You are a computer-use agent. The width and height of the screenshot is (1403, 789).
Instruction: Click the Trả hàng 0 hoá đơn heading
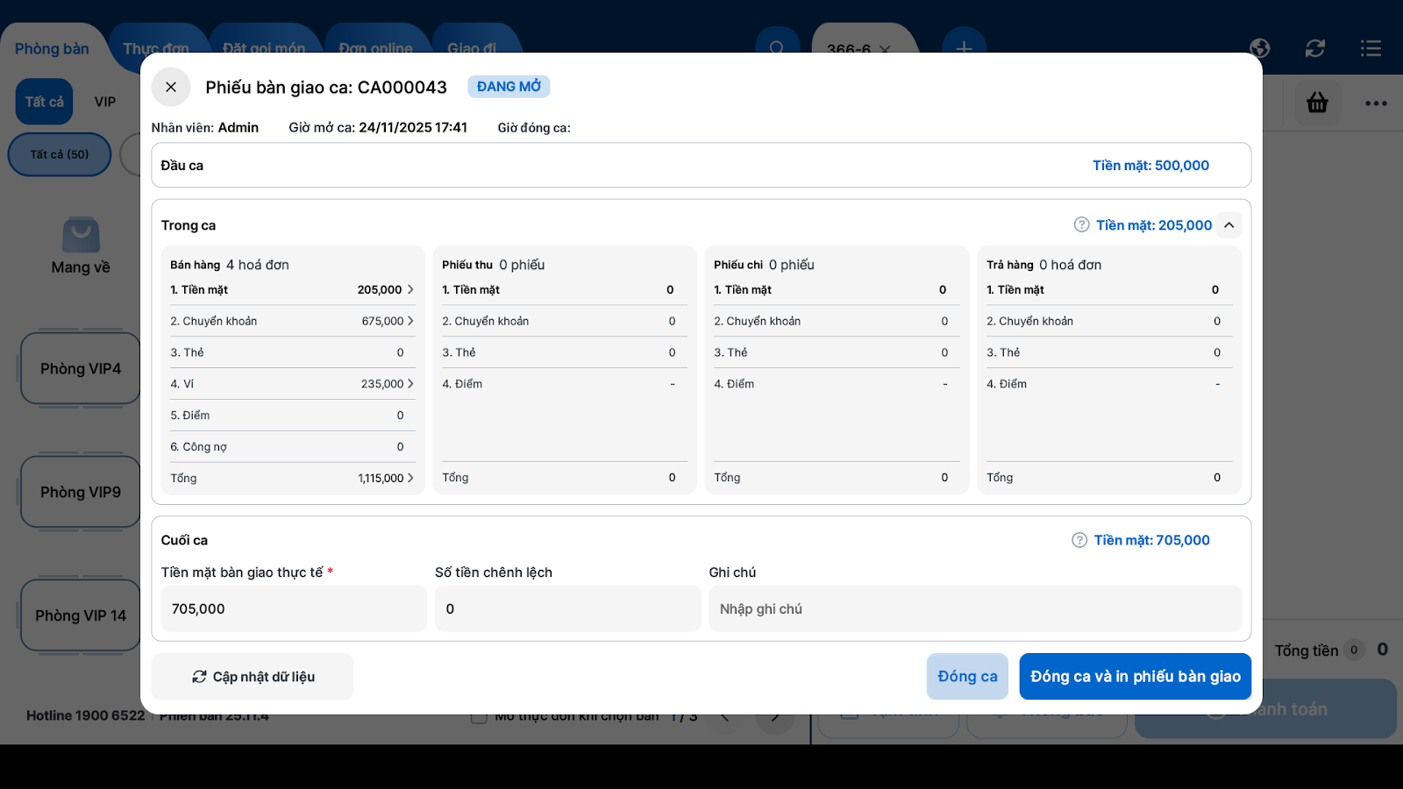point(1043,265)
